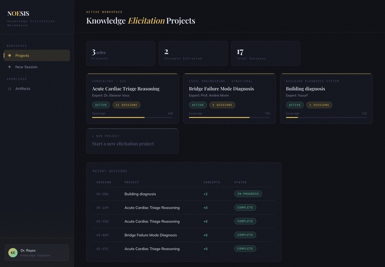Click the 1 SESSIONS badge
The width and height of the screenshot is (385, 267).
click(x=319, y=105)
